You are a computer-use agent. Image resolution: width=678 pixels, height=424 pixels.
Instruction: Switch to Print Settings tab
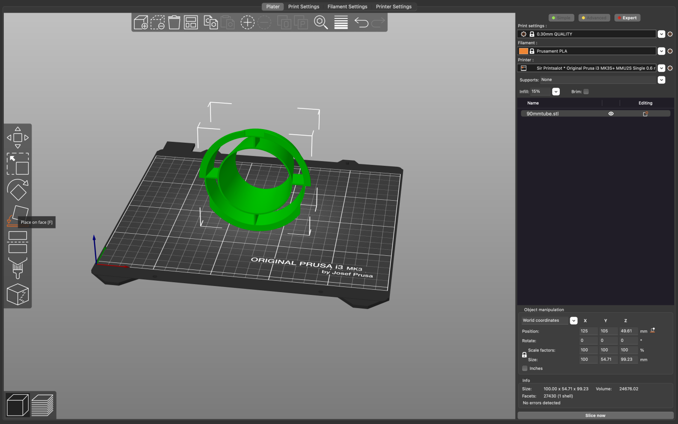(304, 7)
